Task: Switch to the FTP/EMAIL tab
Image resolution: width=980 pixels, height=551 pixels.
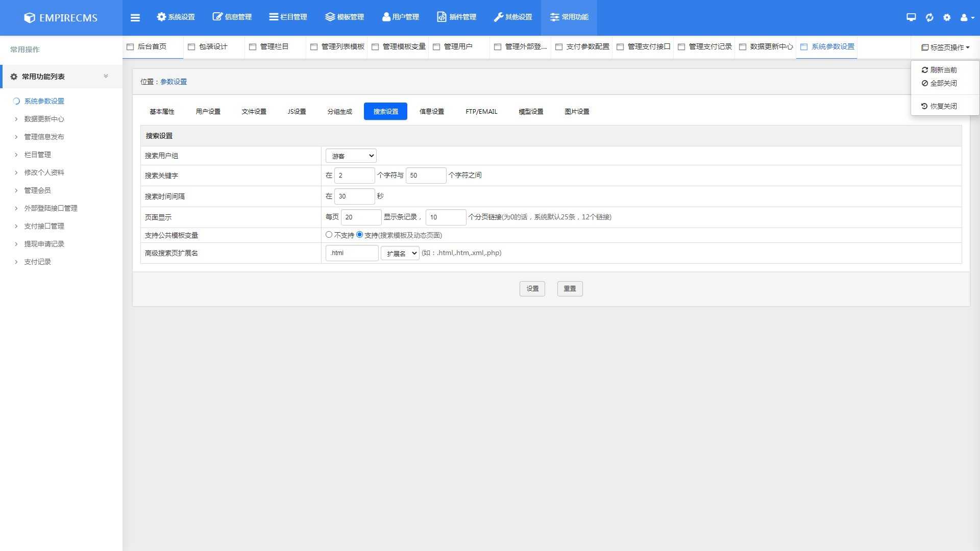Action: coord(481,111)
